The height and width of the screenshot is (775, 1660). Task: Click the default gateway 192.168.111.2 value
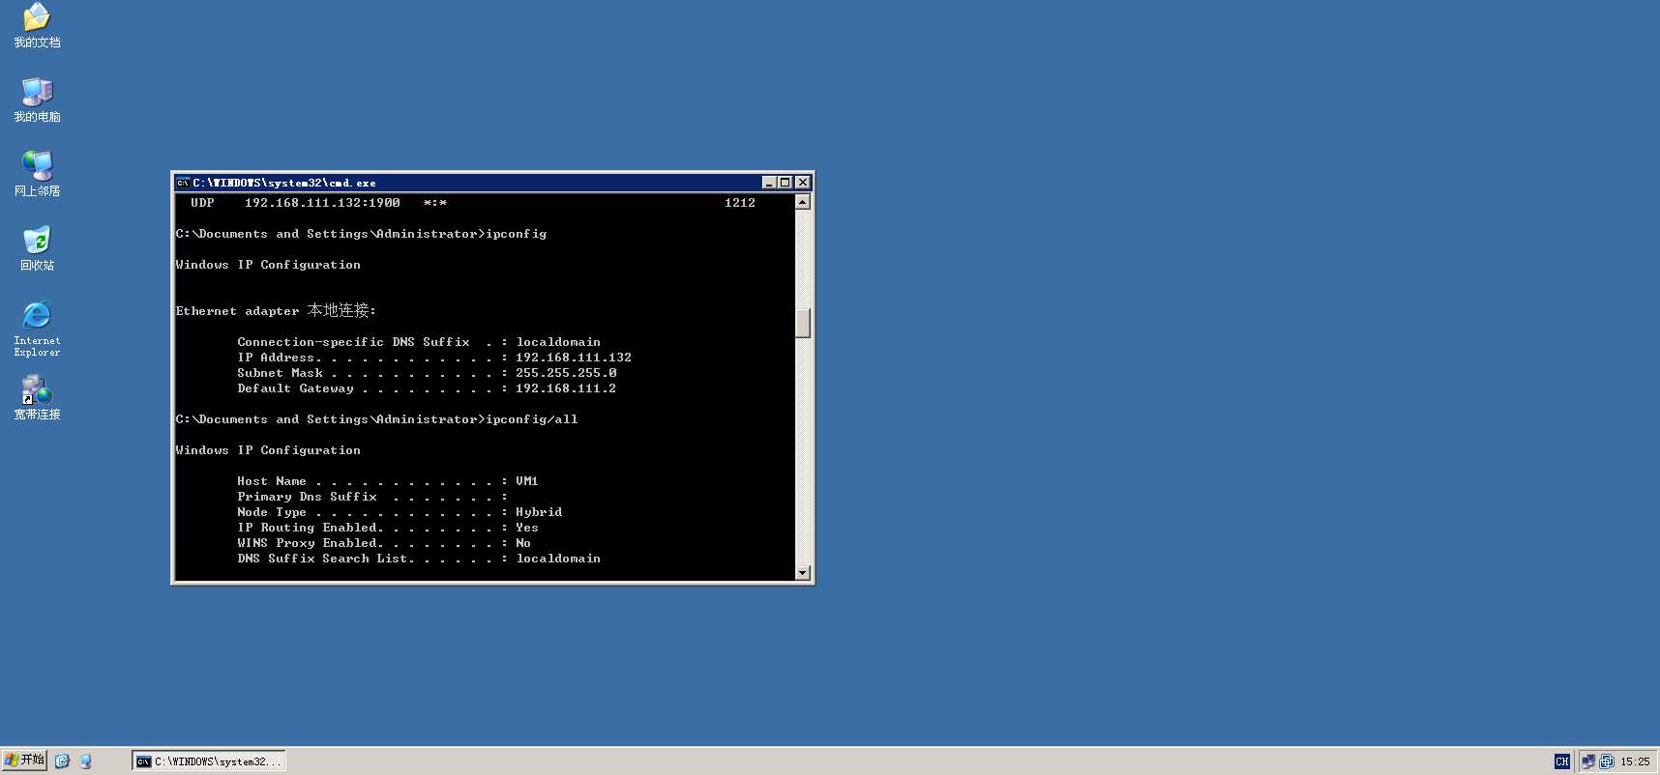[x=566, y=388]
